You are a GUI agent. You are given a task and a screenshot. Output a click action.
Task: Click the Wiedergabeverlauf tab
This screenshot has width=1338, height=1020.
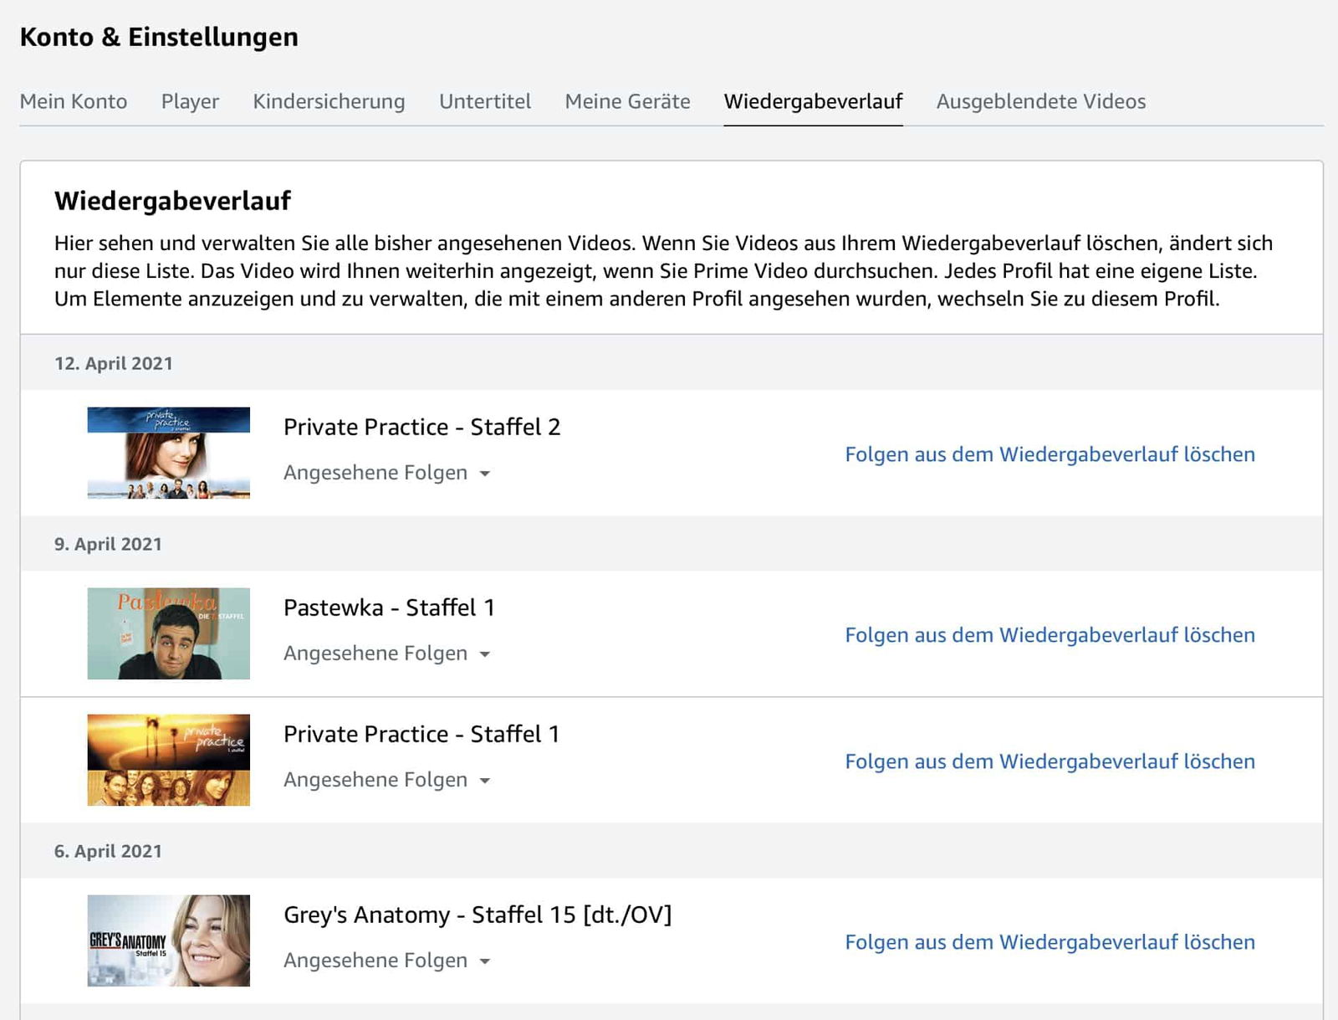pyautogui.click(x=813, y=101)
